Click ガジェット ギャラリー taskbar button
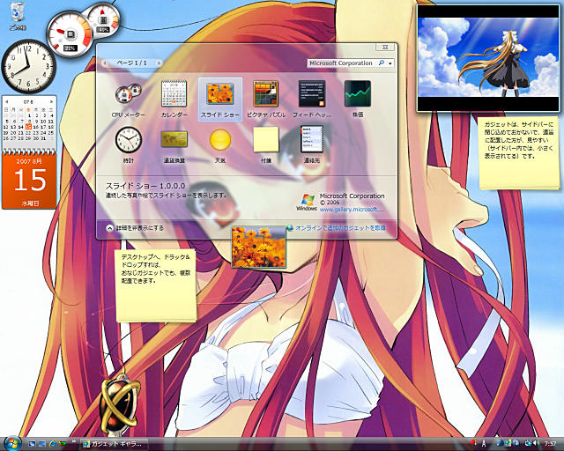This screenshot has width=564, height=451. click(x=115, y=444)
